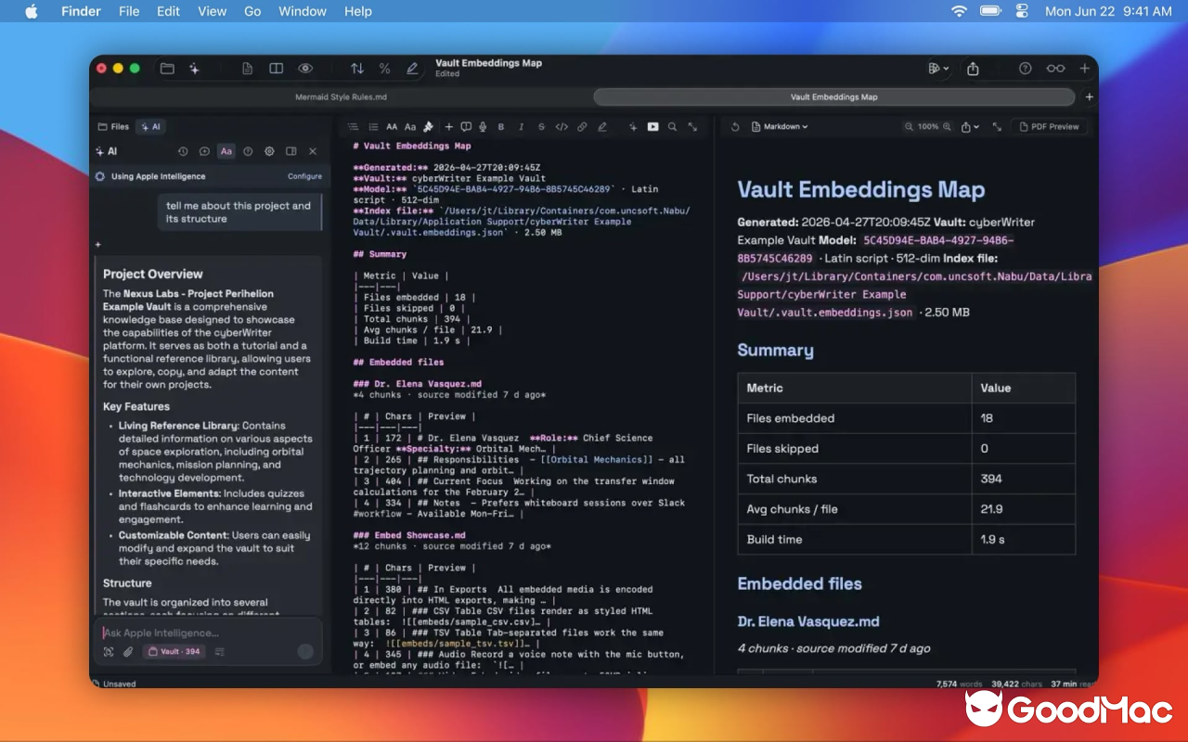This screenshot has width=1188, height=742.
Task: Click the video play icon in editor toolbar
Action: (652, 127)
